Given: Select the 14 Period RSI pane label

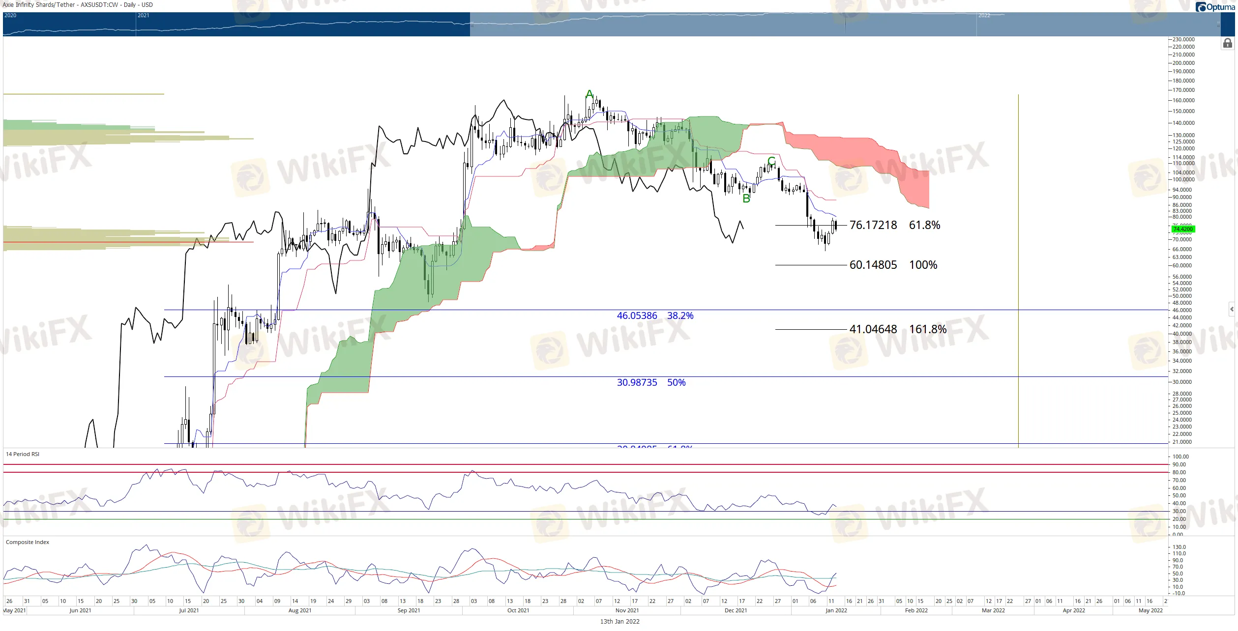Looking at the screenshot, I should [x=23, y=454].
